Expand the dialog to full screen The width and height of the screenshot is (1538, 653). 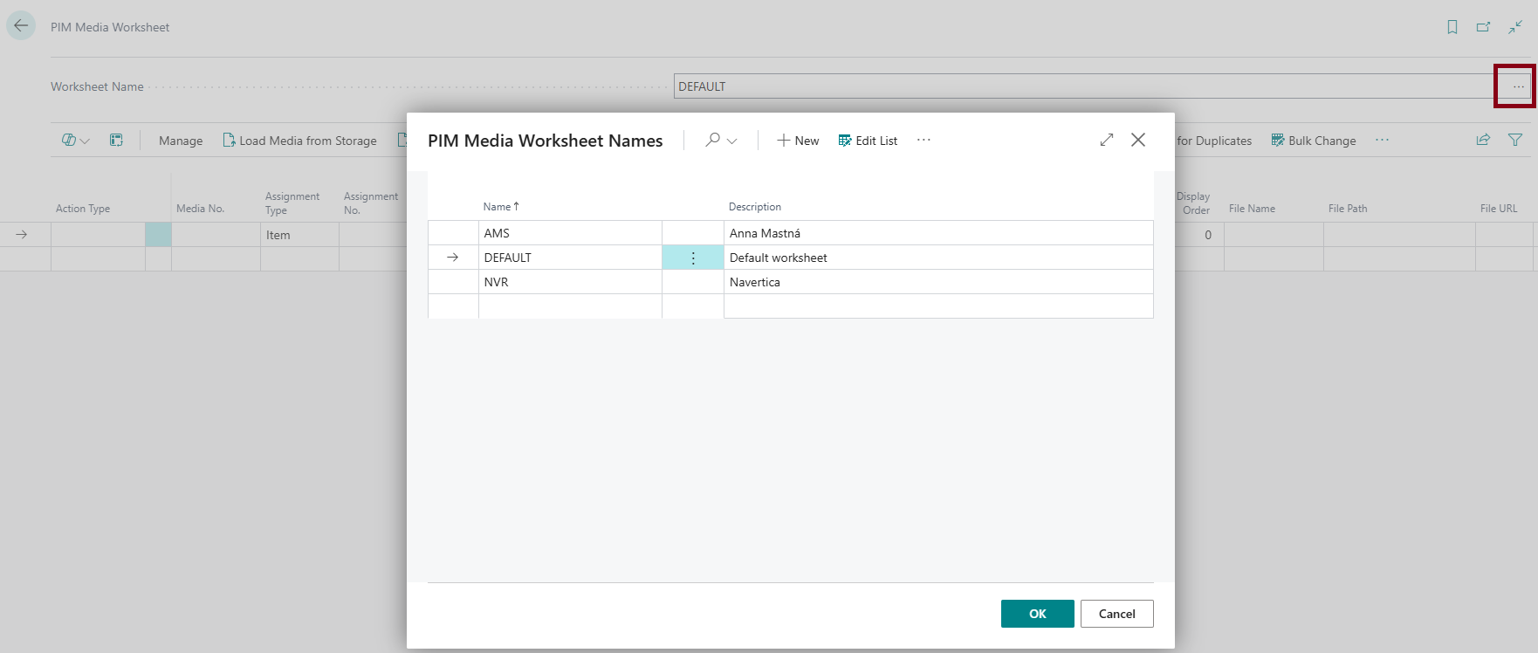click(1107, 140)
